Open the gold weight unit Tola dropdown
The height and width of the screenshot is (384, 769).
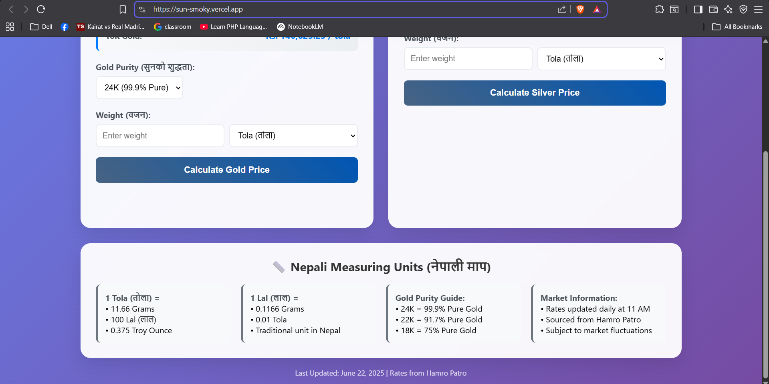(x=293, y=136)
